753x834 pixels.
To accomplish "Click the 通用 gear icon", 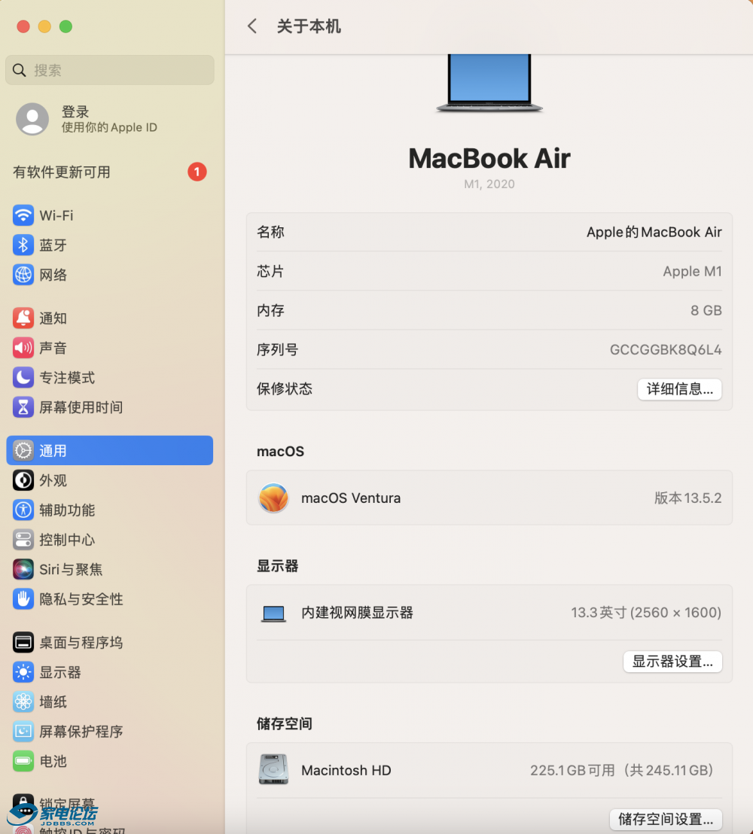I will [23, 451].
